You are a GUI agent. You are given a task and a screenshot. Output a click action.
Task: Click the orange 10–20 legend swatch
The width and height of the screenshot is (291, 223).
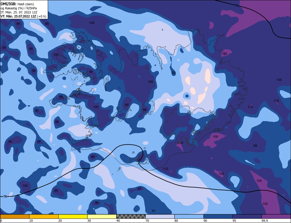44,217
